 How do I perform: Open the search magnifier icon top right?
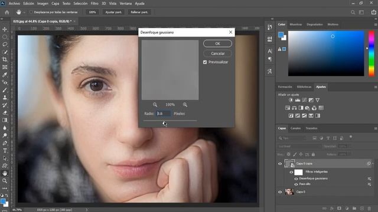353,12
